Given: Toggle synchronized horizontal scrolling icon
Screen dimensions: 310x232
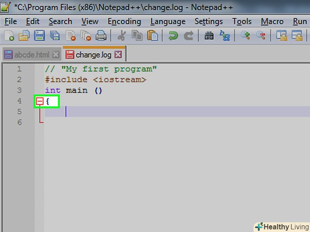Looking at the screenshot, I should (x=297, y=36).
